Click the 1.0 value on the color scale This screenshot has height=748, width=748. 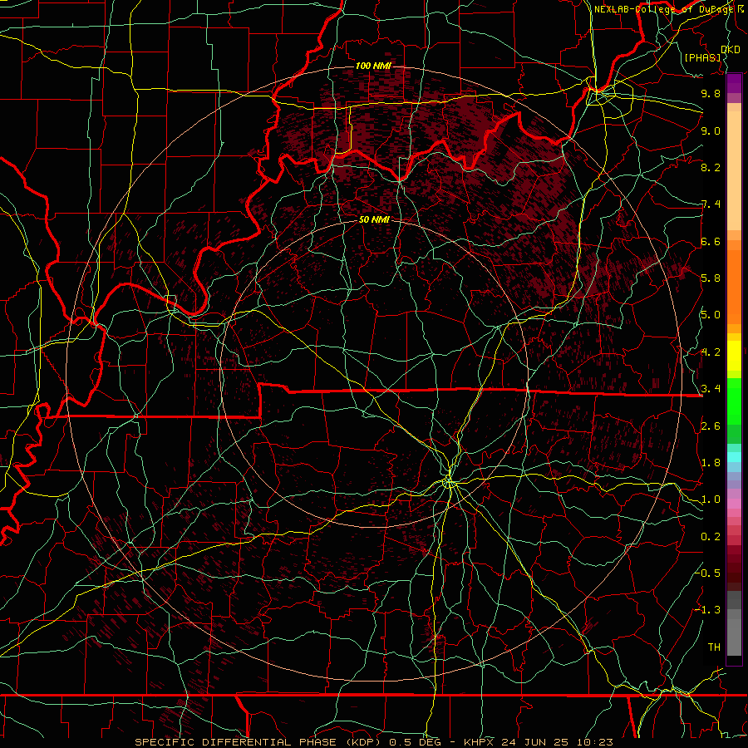[711, 499]
